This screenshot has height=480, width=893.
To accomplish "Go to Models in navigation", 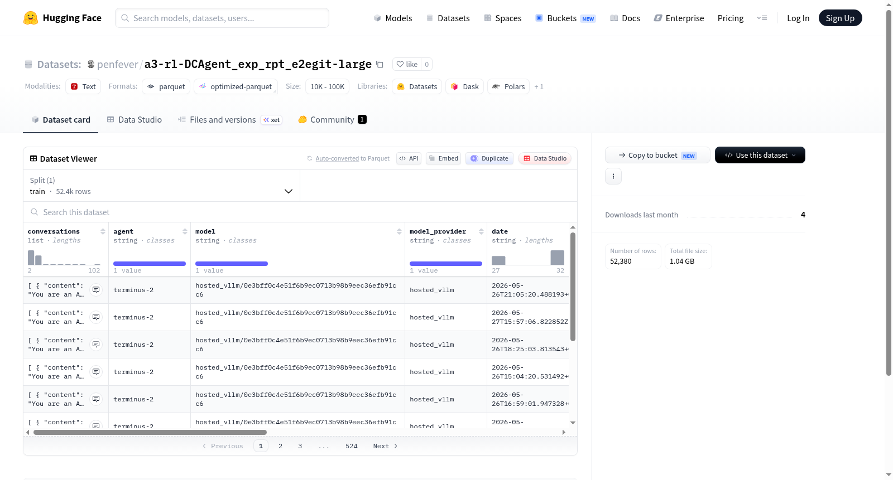I will [393, 18].
